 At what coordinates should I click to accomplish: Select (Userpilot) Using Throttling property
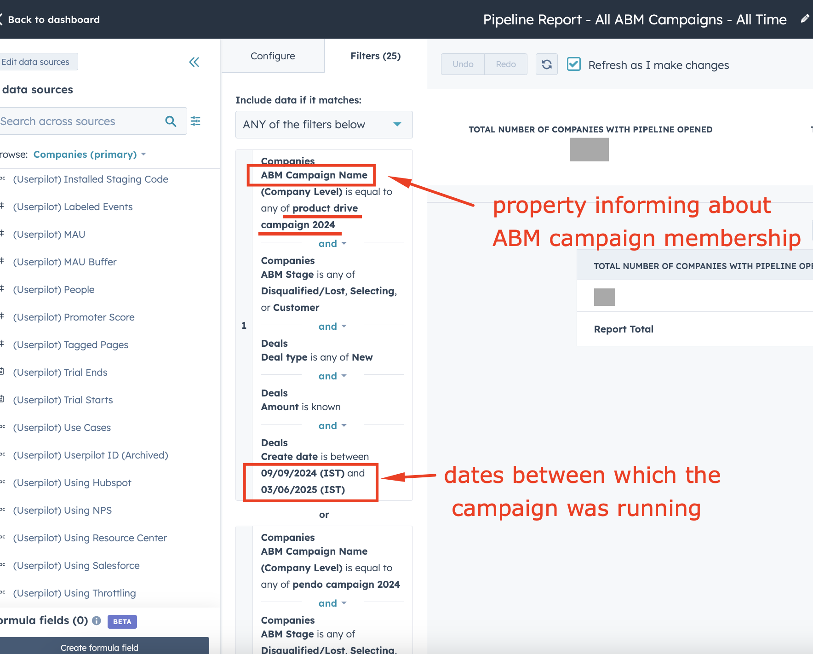(x=74, y=593)
